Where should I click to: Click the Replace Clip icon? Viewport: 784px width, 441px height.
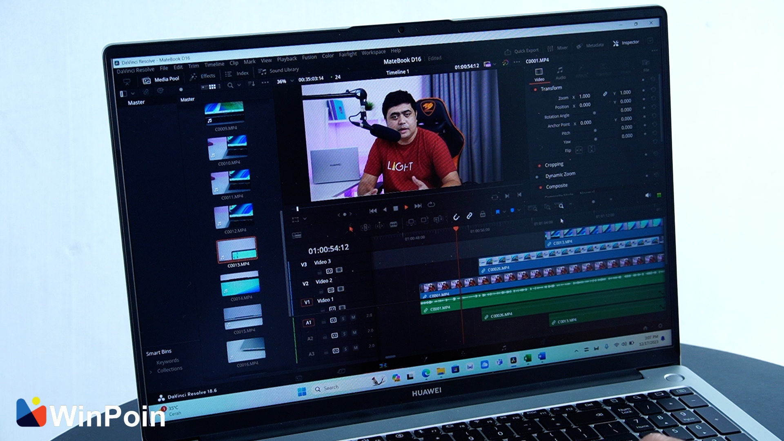point(438,220)
